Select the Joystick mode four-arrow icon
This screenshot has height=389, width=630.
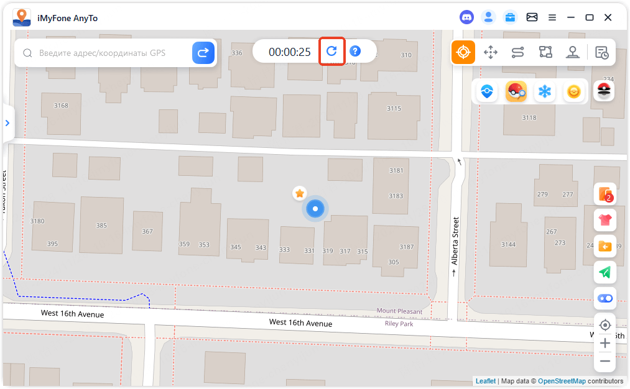pyautogui.click(x=491, y=52)
